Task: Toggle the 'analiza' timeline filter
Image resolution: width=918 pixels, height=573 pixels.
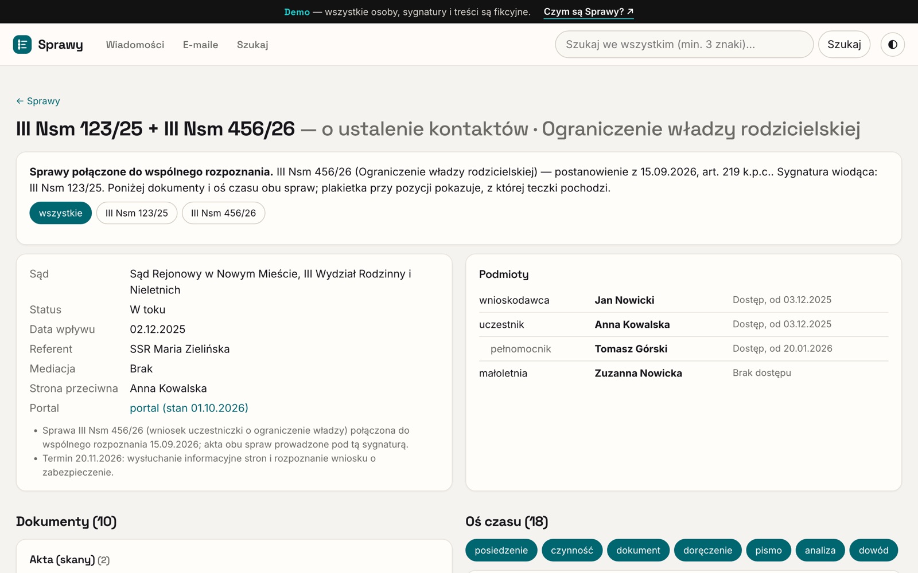Action: [x=820, y=550]
